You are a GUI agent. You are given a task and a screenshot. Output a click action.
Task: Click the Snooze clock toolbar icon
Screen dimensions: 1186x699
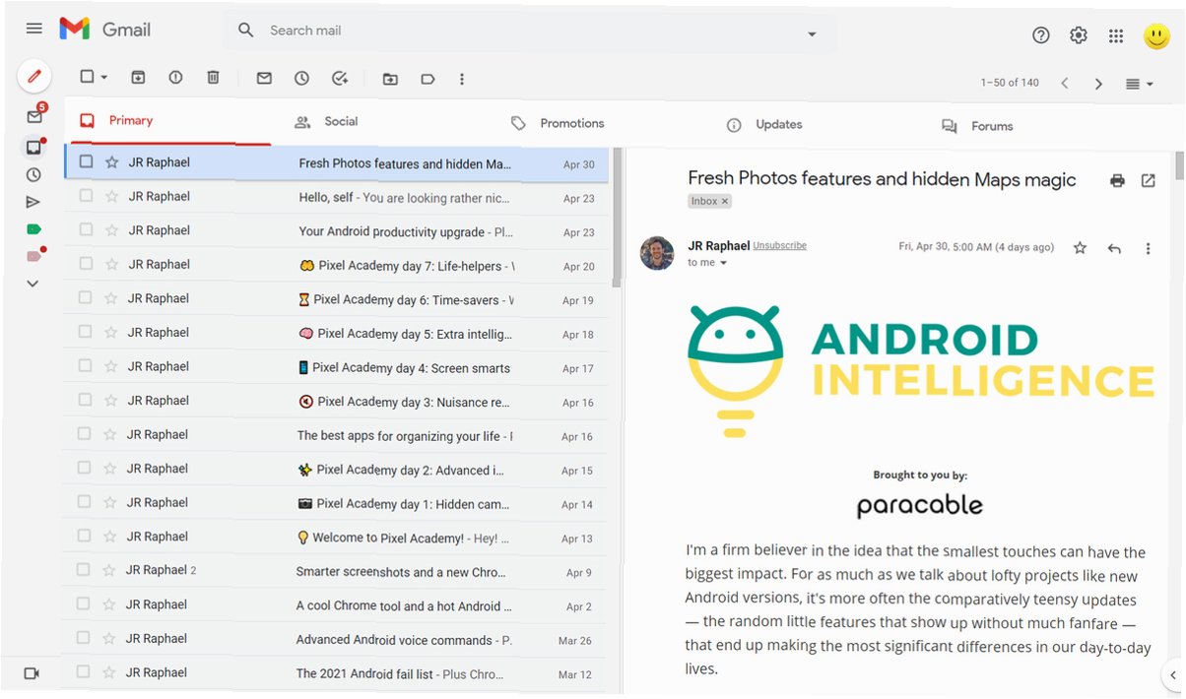click(x=301, y=78)
